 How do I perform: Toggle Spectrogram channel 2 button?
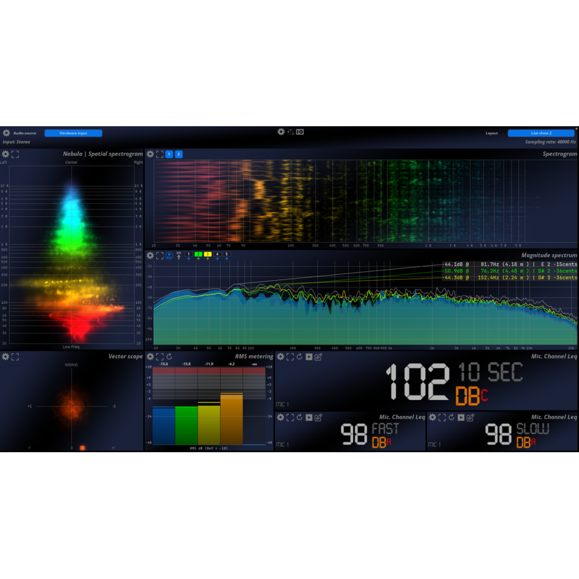[x=178, y=154]
